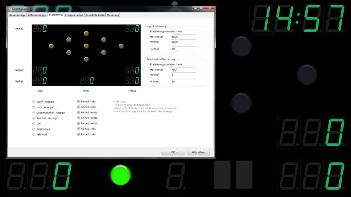Click the Reihe2 right digit display in the preview
The image size is (351, 197).
(x=132, y=70)
